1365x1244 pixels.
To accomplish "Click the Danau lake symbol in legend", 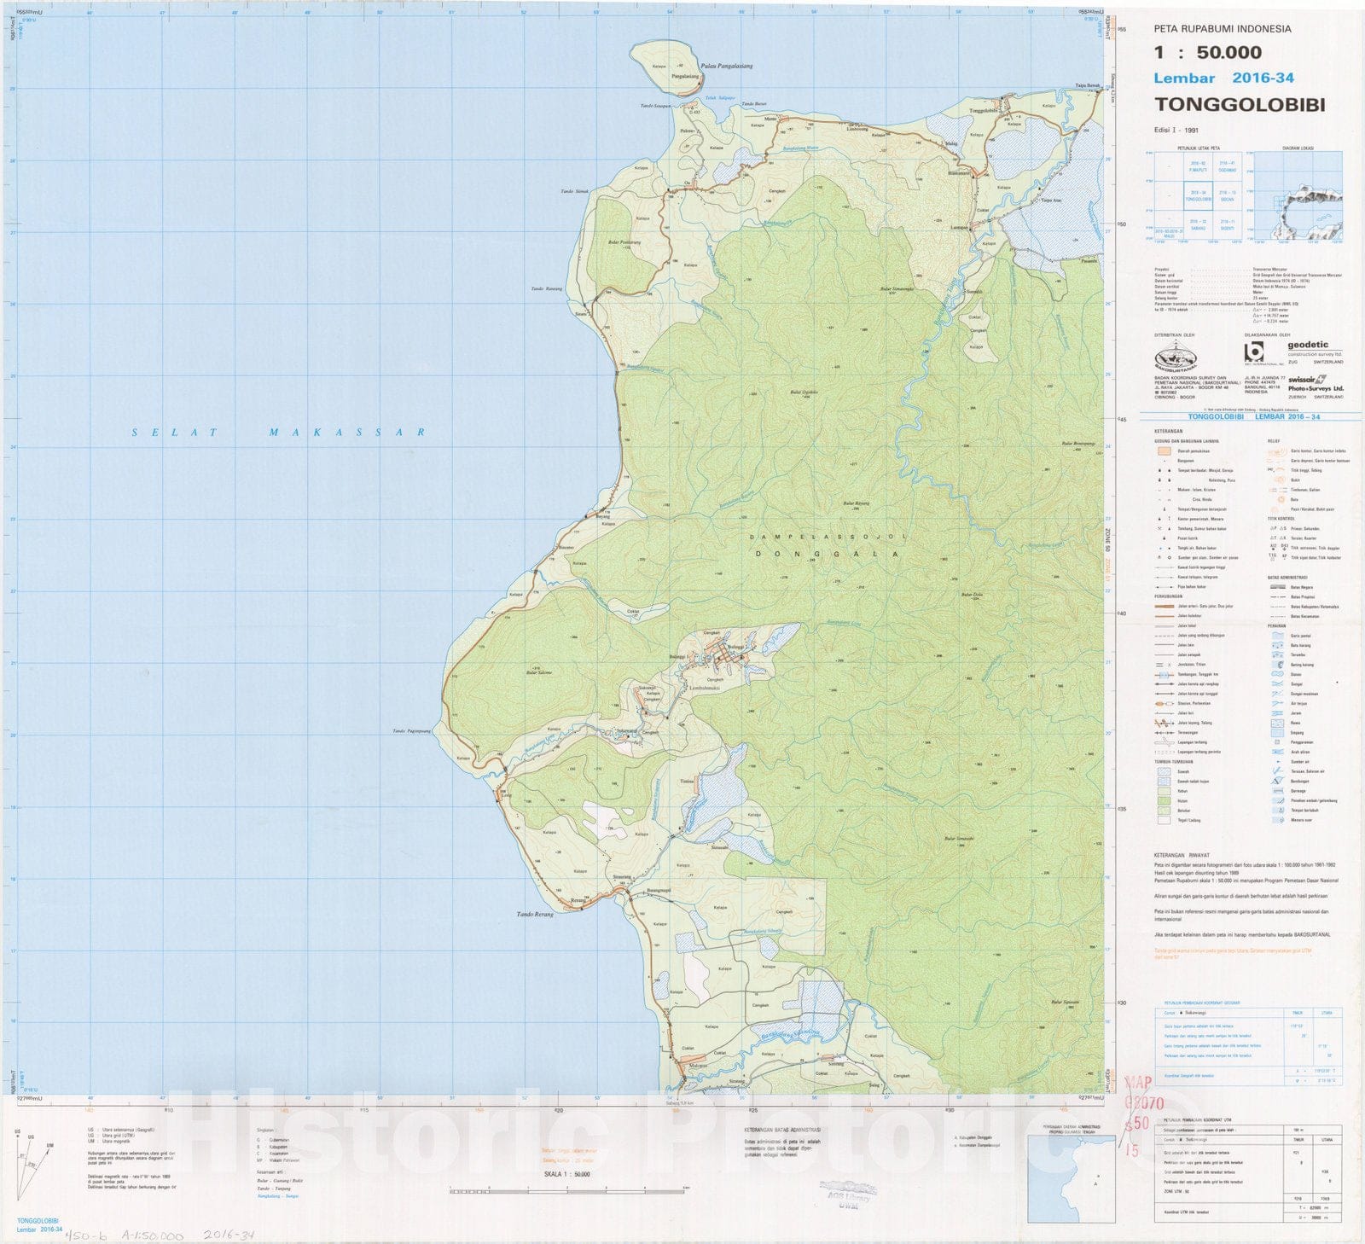I will [1277, 674].
